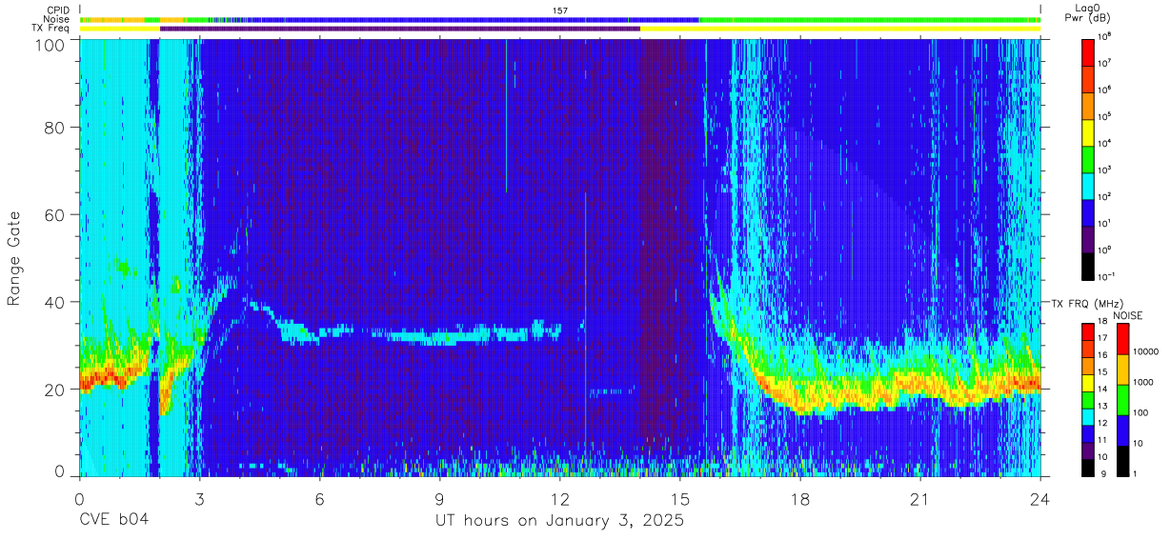Image resolution: width=1170 pixels, height=540 pixels.
Task: Click the red top segment of the Lag0 Pwr colorbar
Action: (1088, 51)
